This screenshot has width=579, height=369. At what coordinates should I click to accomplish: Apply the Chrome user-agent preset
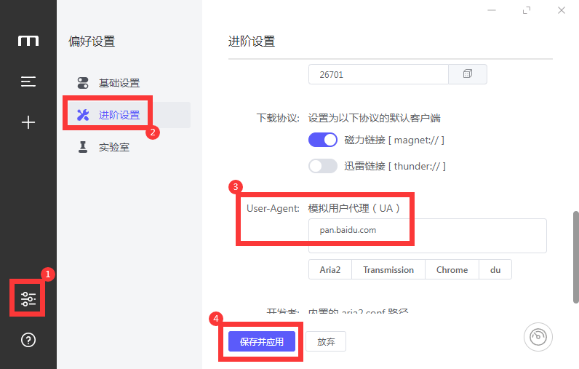(452, 269)
